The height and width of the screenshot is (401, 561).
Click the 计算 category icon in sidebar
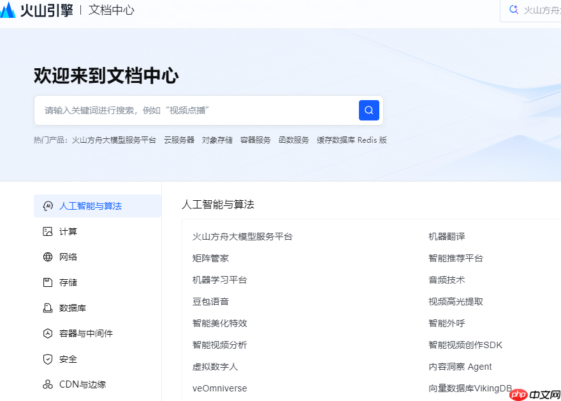(x=47, y=231)
